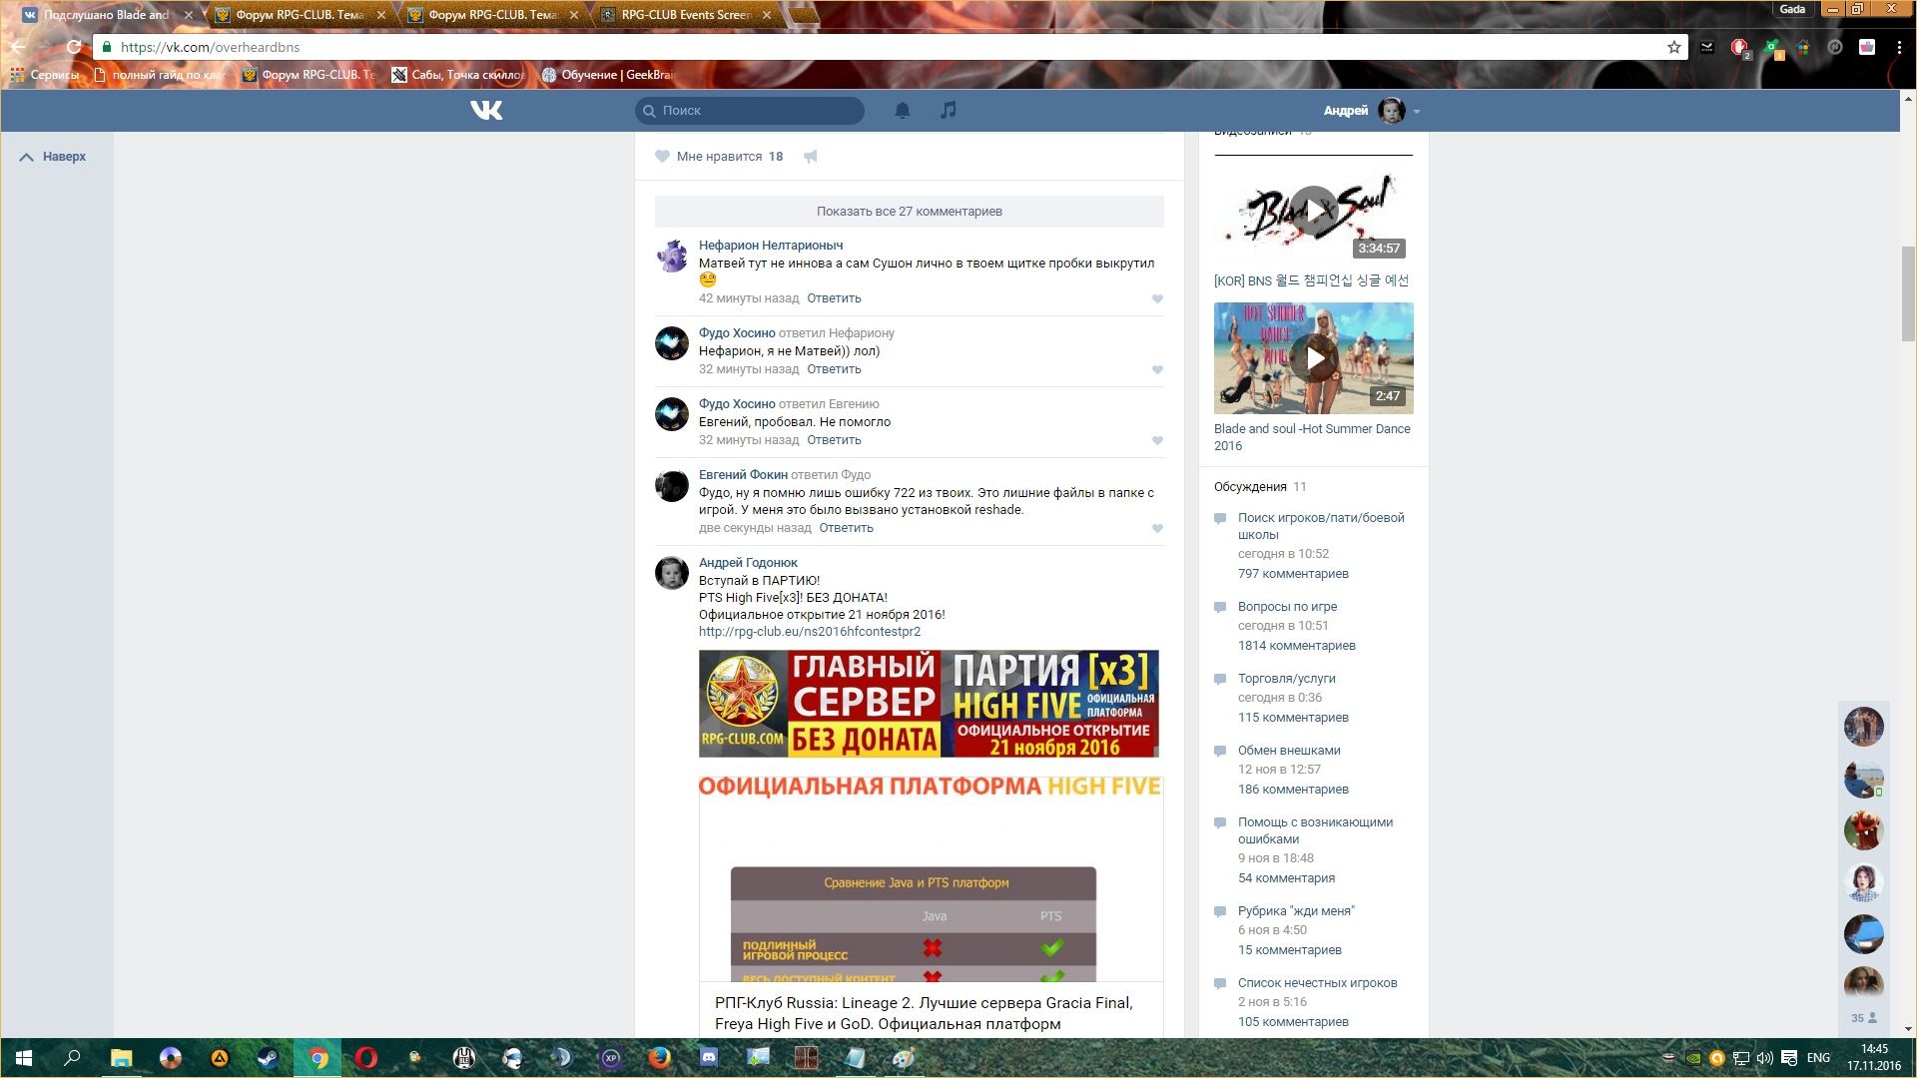The image size is (1917, 1078).
Task: Click the VK logo home icon
Action: [x=486, y=110]
